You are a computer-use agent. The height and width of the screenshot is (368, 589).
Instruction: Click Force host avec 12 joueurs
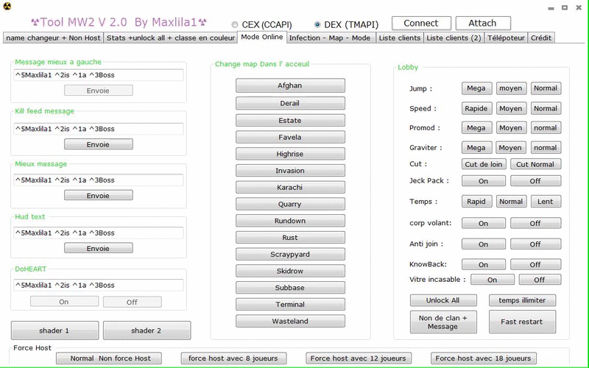tap(359, 358)
